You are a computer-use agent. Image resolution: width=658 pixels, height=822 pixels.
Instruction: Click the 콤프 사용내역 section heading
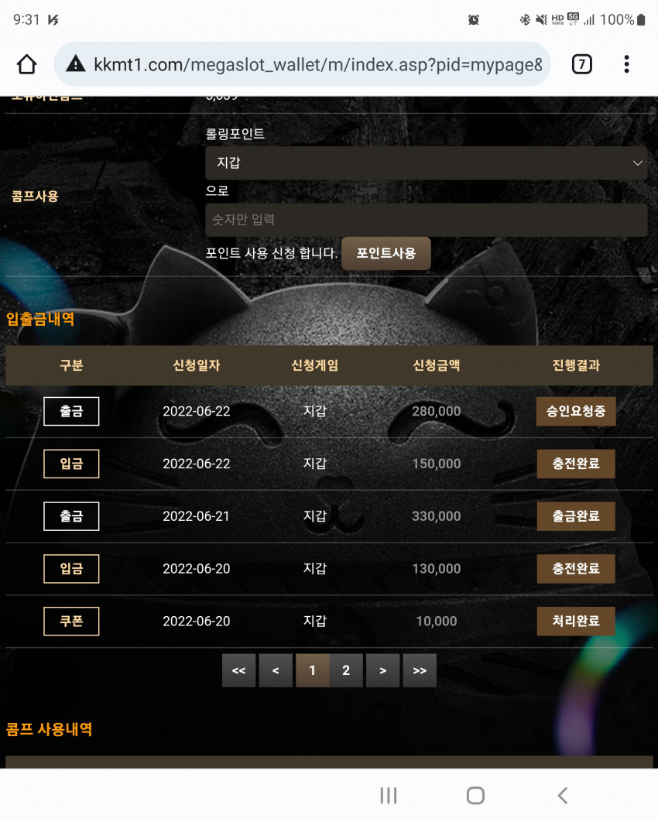(x=50, y=729)
